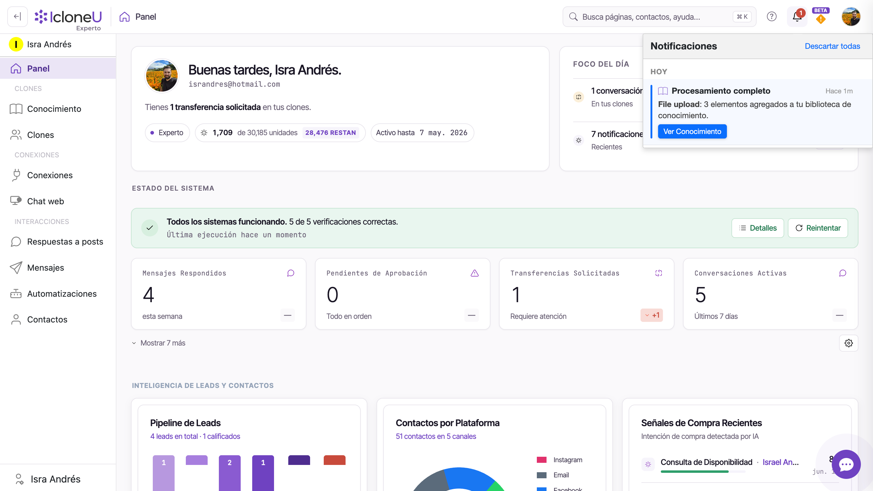
Task: Click the 51 contactos en 5 canales link
Action: [x=436, y=436]
